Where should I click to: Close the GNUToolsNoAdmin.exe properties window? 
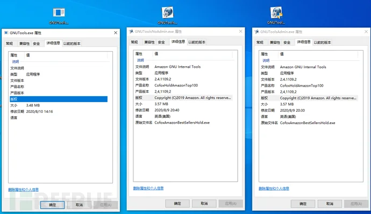pos(241,31)
